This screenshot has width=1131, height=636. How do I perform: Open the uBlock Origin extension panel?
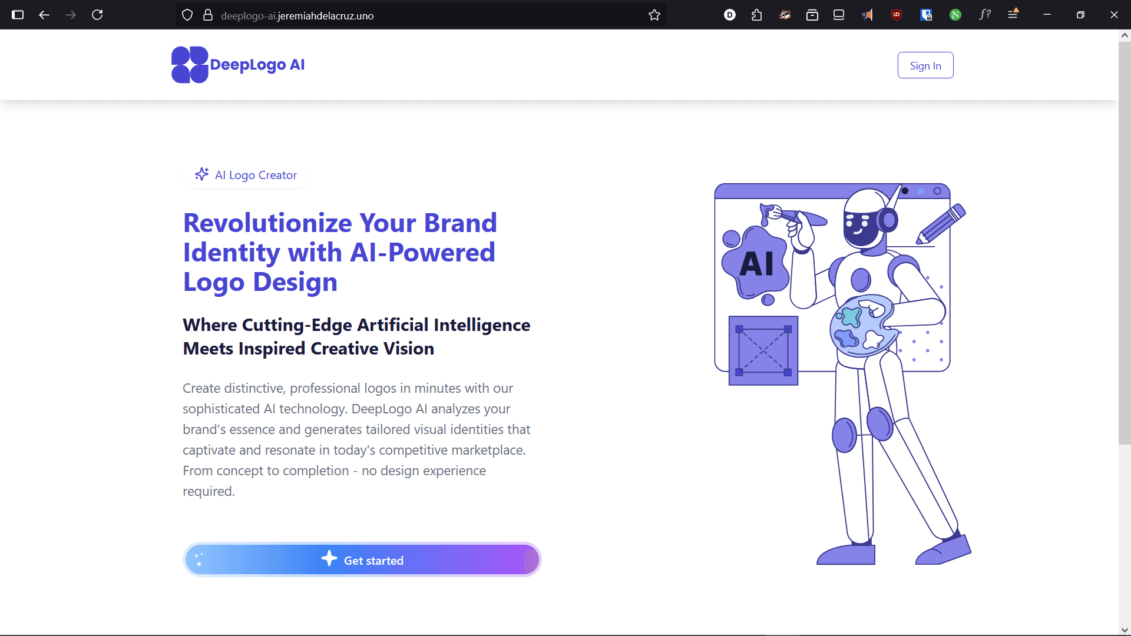pyautogui.click(x=897, y=15)
